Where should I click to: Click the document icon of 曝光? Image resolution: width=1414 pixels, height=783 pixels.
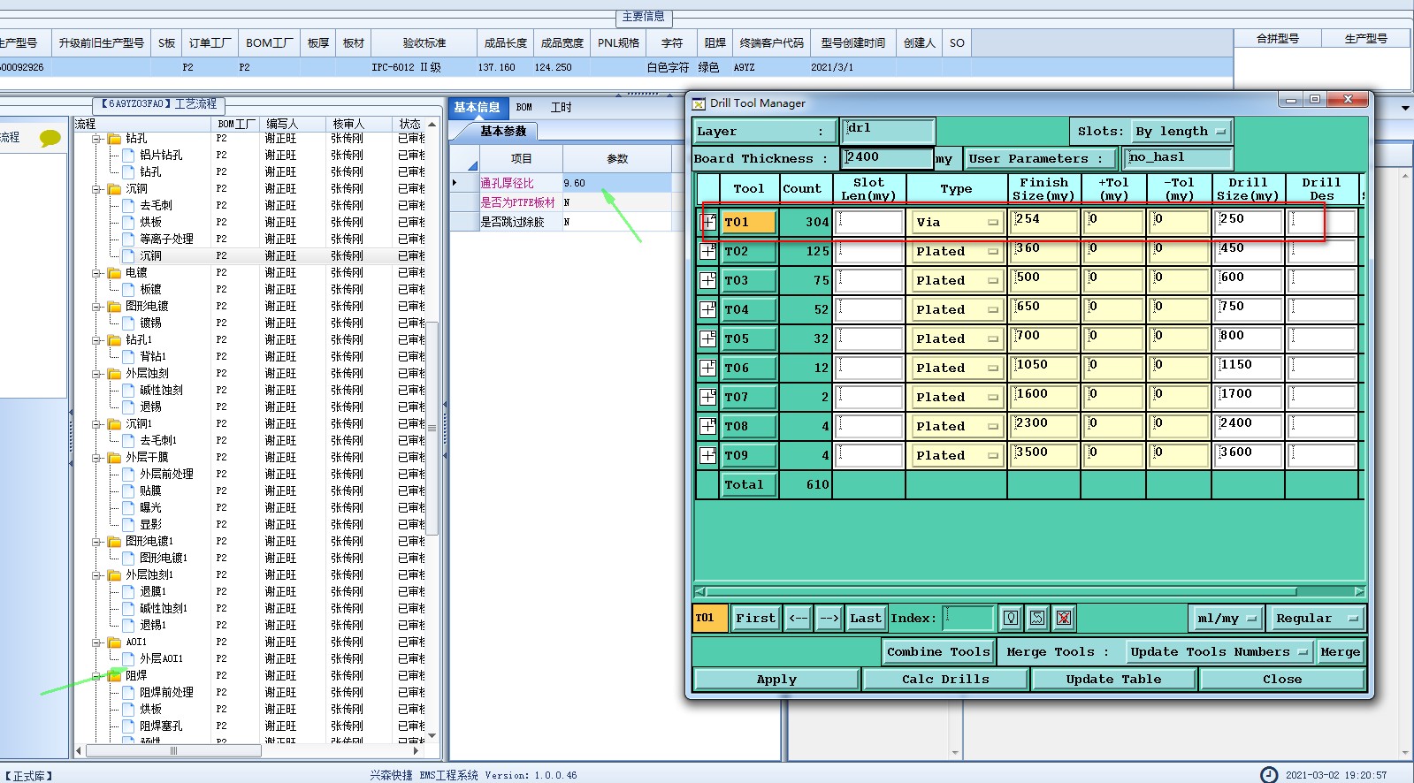[129, 508]
